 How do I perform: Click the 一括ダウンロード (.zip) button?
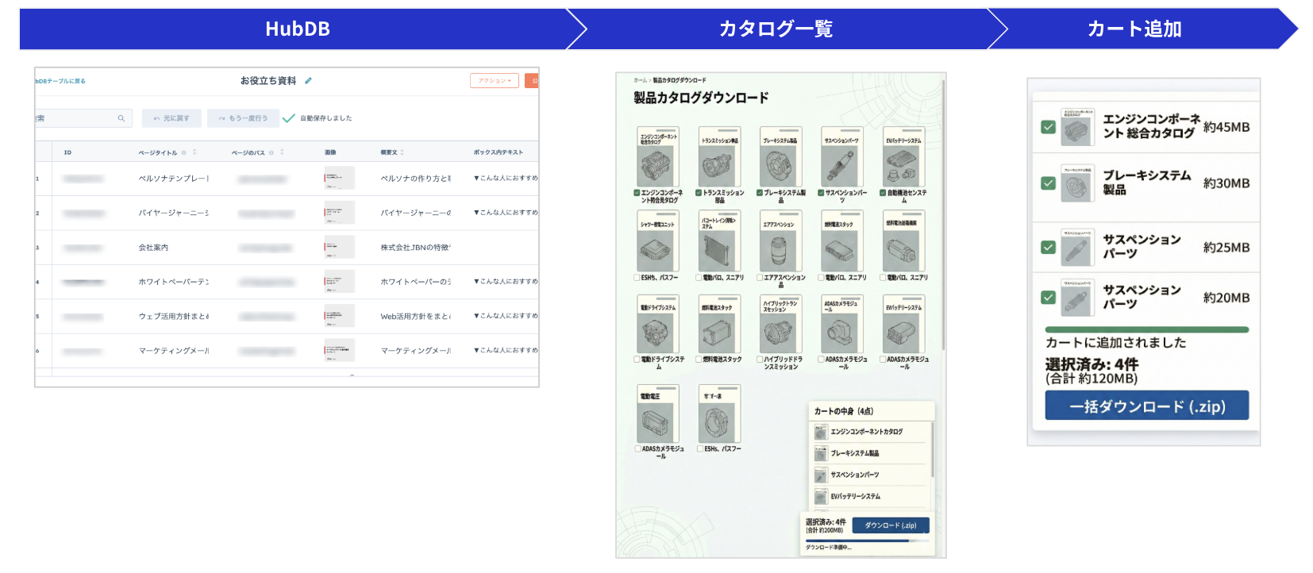pyautogui.click(x=1146, y=406)
